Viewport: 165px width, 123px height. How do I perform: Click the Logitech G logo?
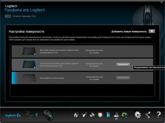point(13,116)
